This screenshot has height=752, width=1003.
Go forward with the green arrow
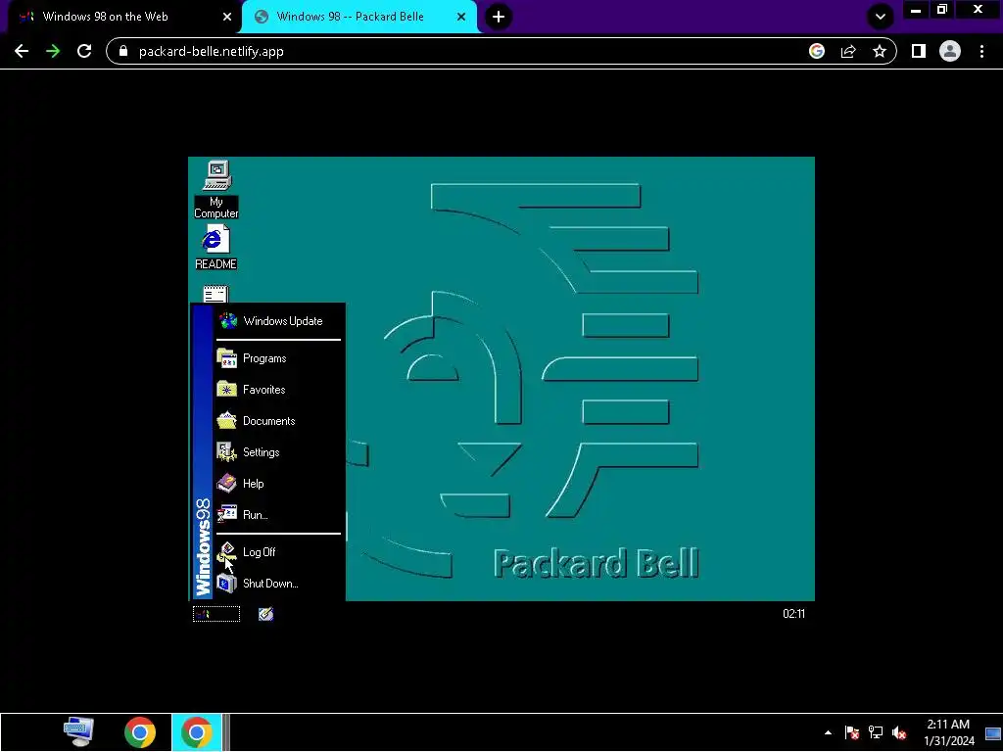pyautogui.click(x=53, y=51)
